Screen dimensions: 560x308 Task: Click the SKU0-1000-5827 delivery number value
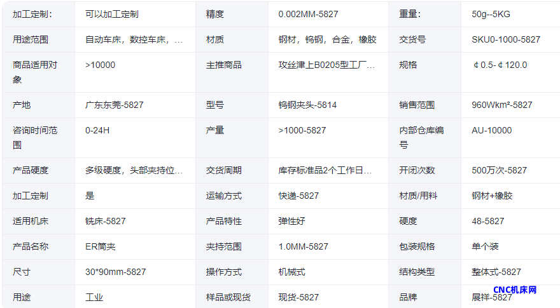[506, 39]
